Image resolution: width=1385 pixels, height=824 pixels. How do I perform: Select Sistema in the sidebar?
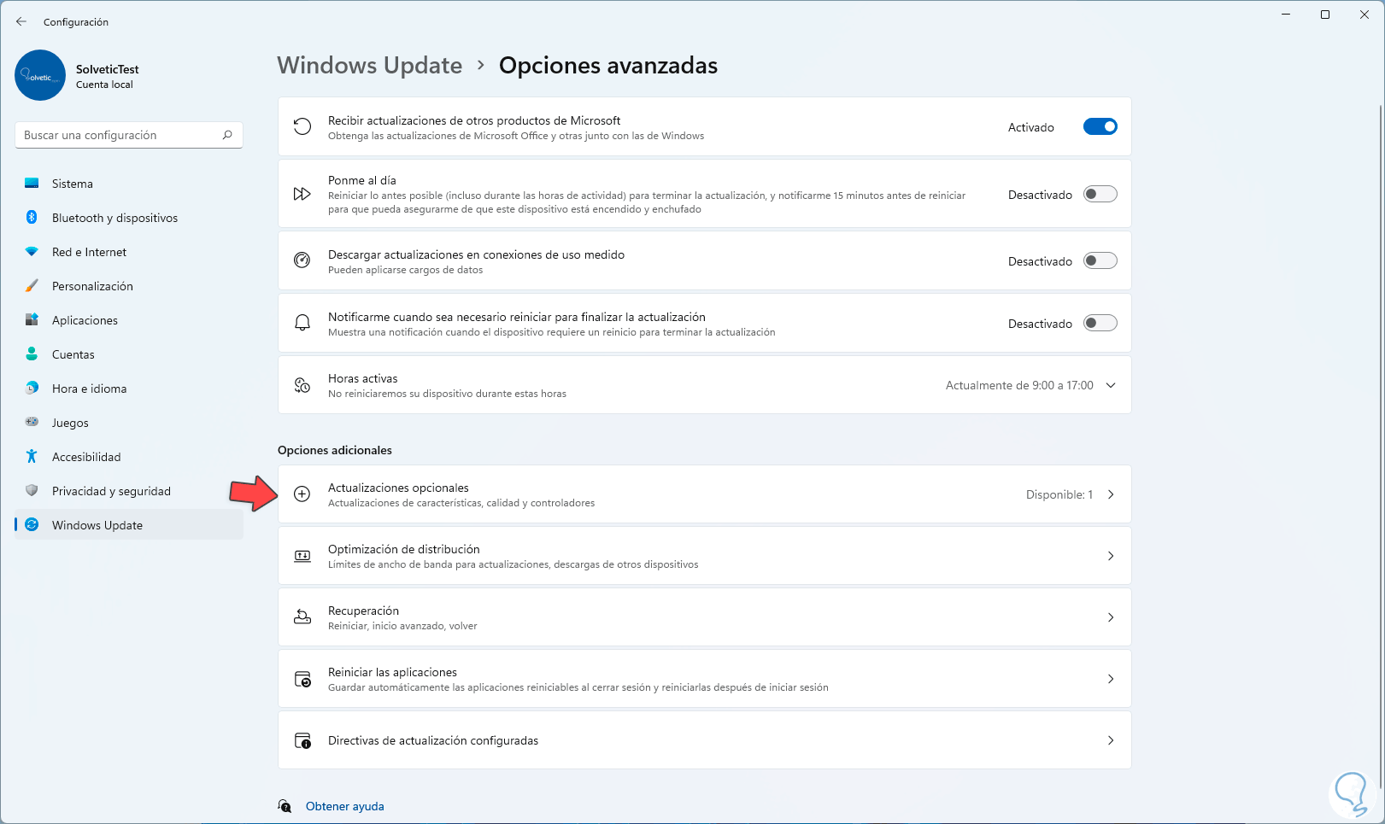[x=129, y=184]
